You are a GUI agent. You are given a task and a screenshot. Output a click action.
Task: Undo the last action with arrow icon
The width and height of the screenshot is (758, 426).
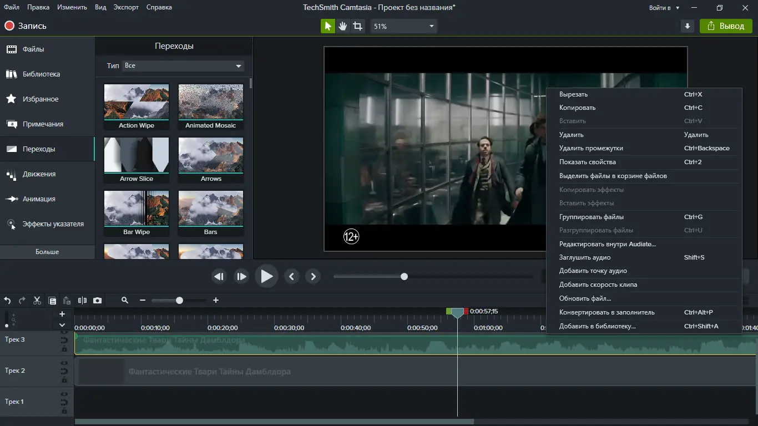click(7, 301)
